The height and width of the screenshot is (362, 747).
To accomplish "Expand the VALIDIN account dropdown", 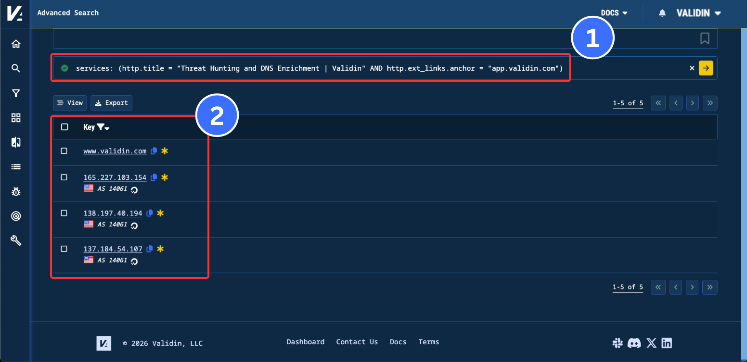I will pos(698,13).
